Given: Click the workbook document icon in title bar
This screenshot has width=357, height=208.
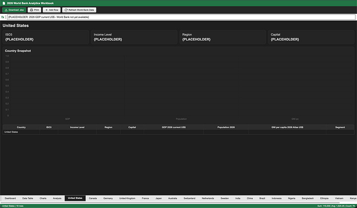Looking at the screenshot, I should 3,3.
